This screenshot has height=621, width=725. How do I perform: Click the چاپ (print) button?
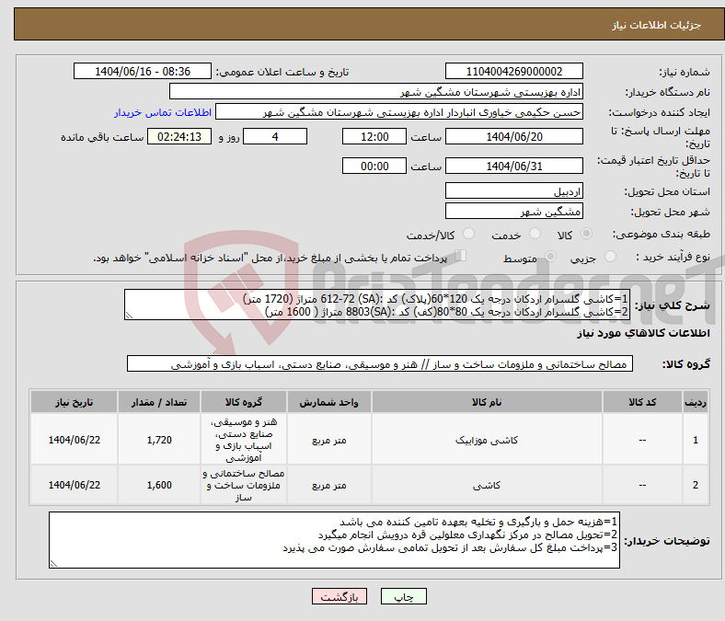404,596
